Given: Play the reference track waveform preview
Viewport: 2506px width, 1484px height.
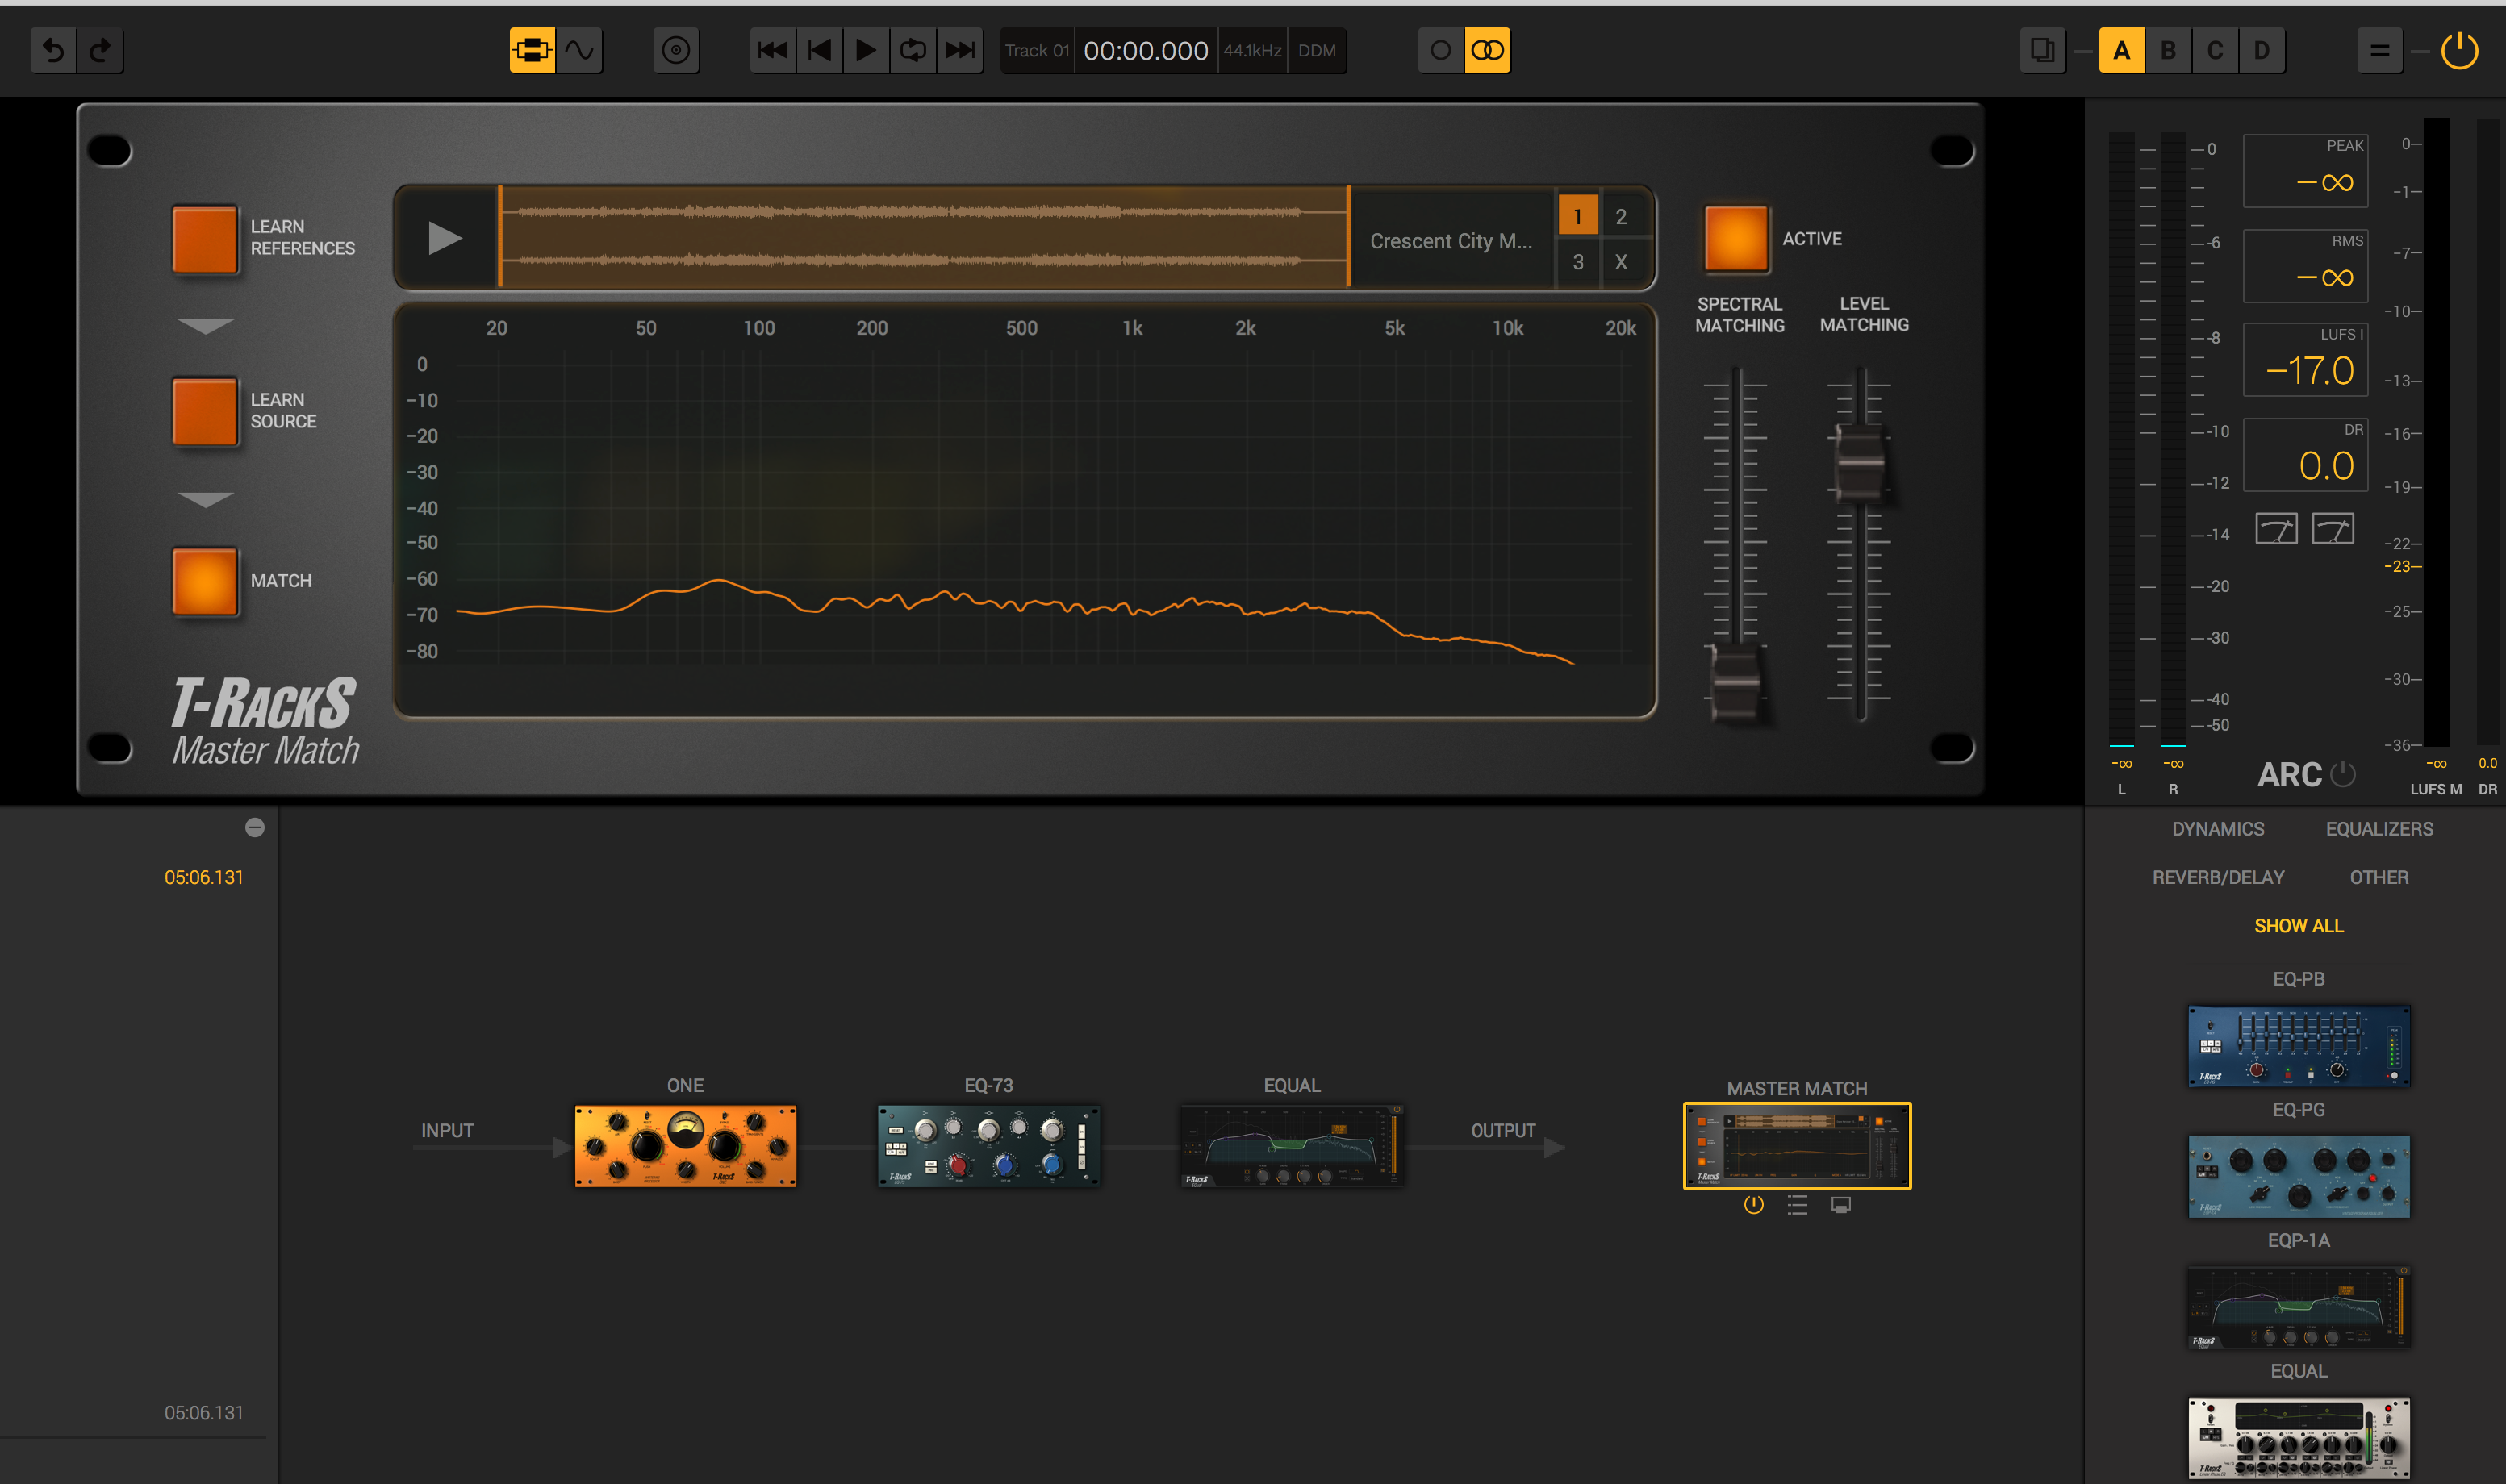Looking at the screenshot, I should [x=445, y=238].
